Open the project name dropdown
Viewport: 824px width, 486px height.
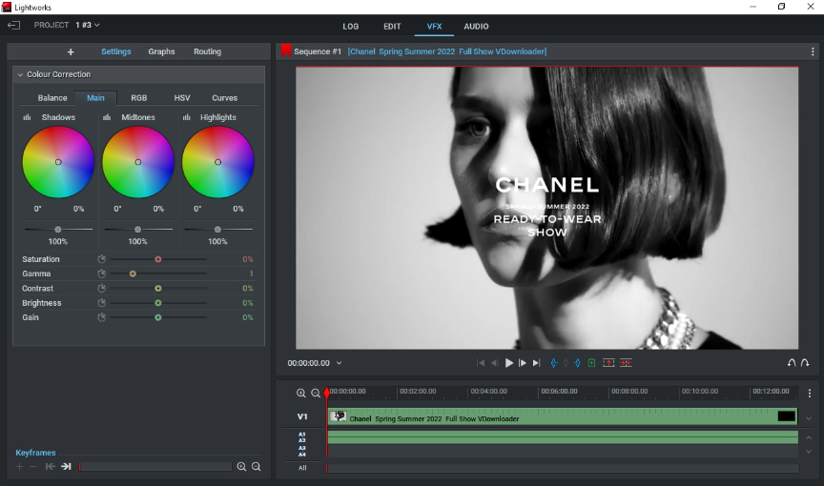coord(88,25)
